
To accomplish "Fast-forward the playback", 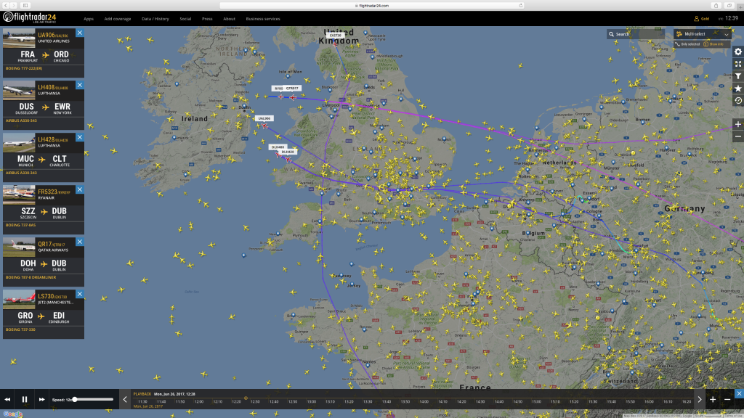I will pyautogui.click(x=41, y=400).
